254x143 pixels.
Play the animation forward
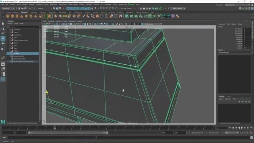click(242, 128)
